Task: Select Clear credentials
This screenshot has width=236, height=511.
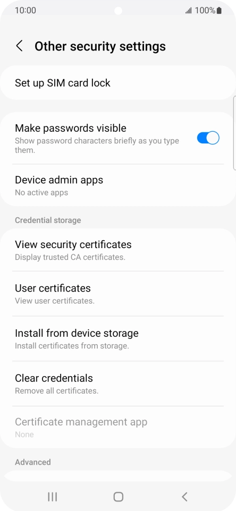Action: [x=118, y=384]
